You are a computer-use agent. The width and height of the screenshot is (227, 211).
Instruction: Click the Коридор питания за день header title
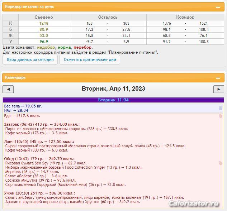pyautogui.click(x=24, y=7)
